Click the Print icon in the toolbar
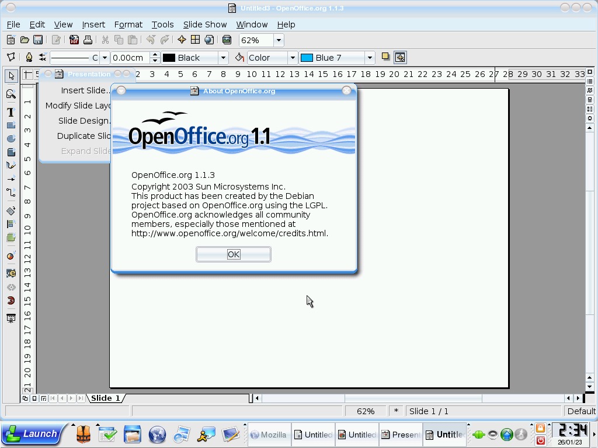Screen dimensions: 598x448 (88, 40)
